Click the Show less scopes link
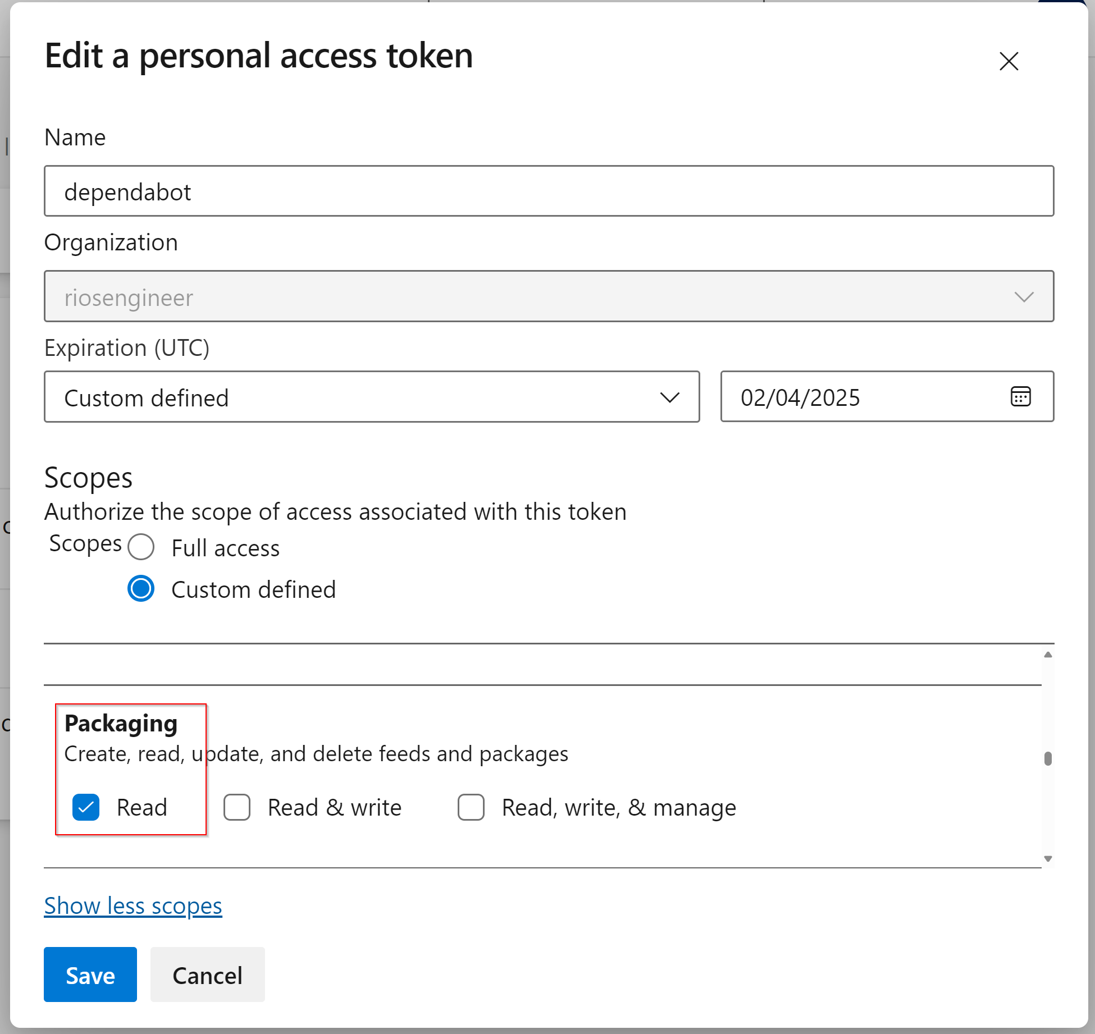 click(133, 906)
